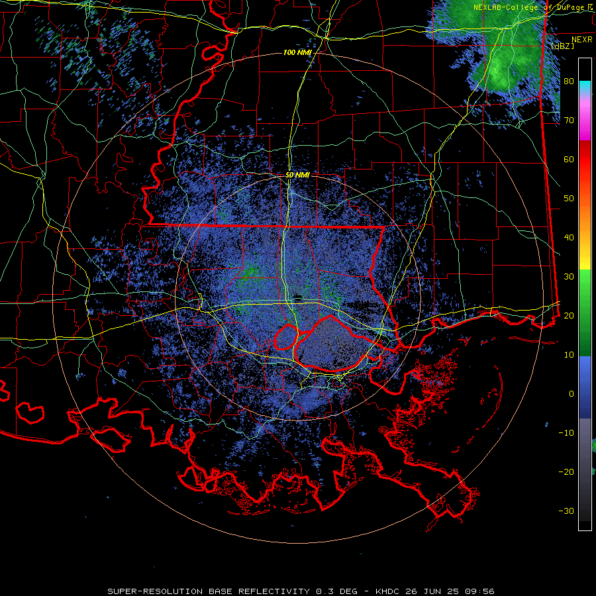Viewport: 596px width, 596px height.
Task: Click the 30 value on the dBZ scale
Action: [x=569, y=276]
